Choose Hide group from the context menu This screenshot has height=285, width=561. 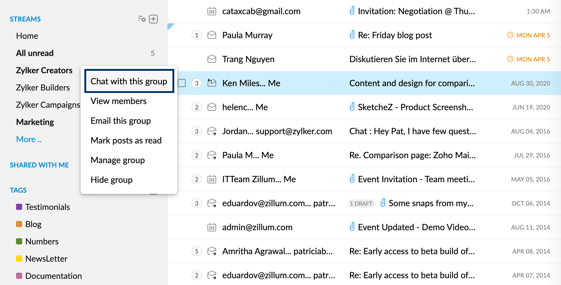[x=111, y=180]
